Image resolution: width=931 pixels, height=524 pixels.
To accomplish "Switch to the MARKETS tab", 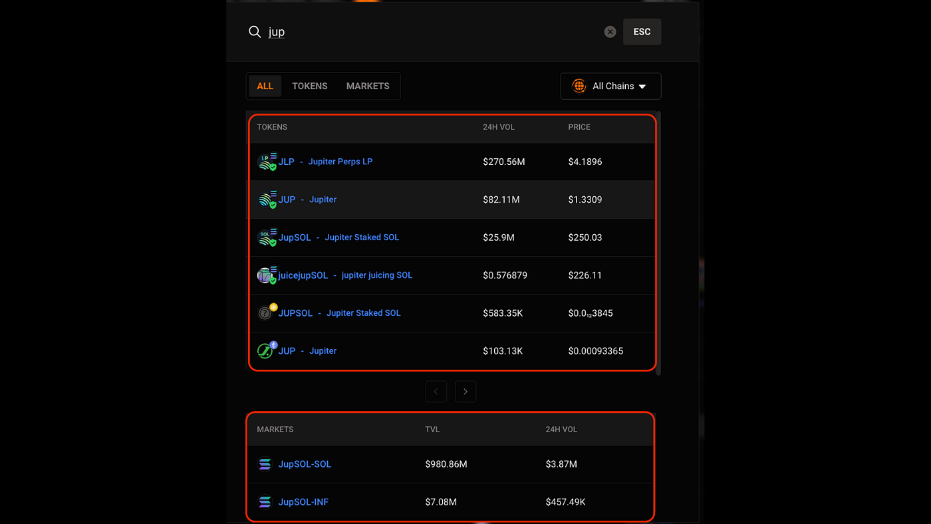I will coord(368,86).
